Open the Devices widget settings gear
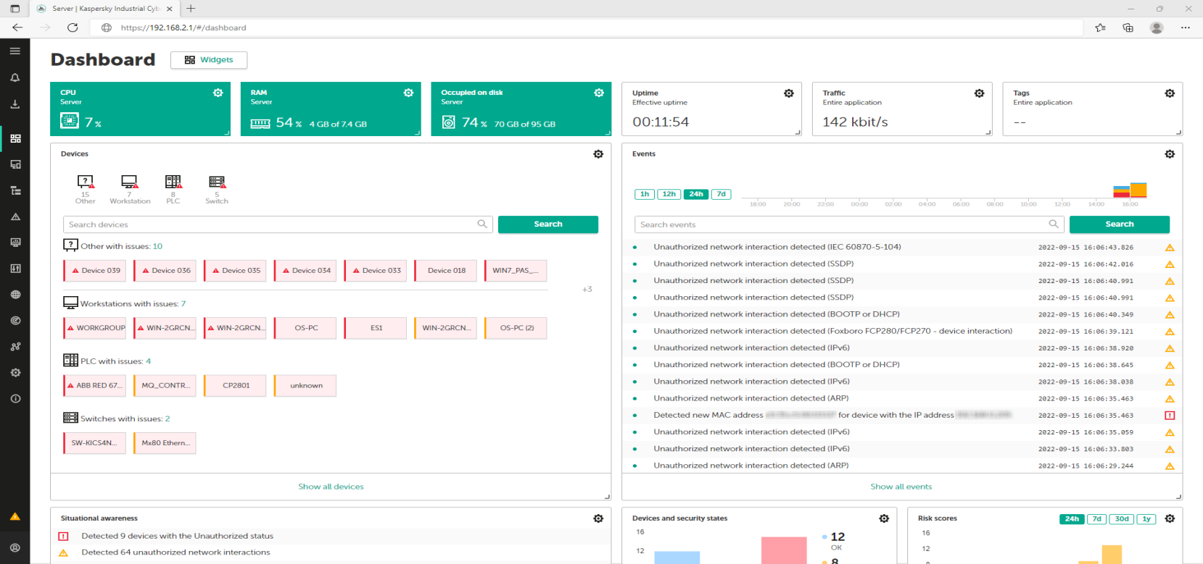The height and width of the screenshot is (564, 1203). (x=598, y=154)
